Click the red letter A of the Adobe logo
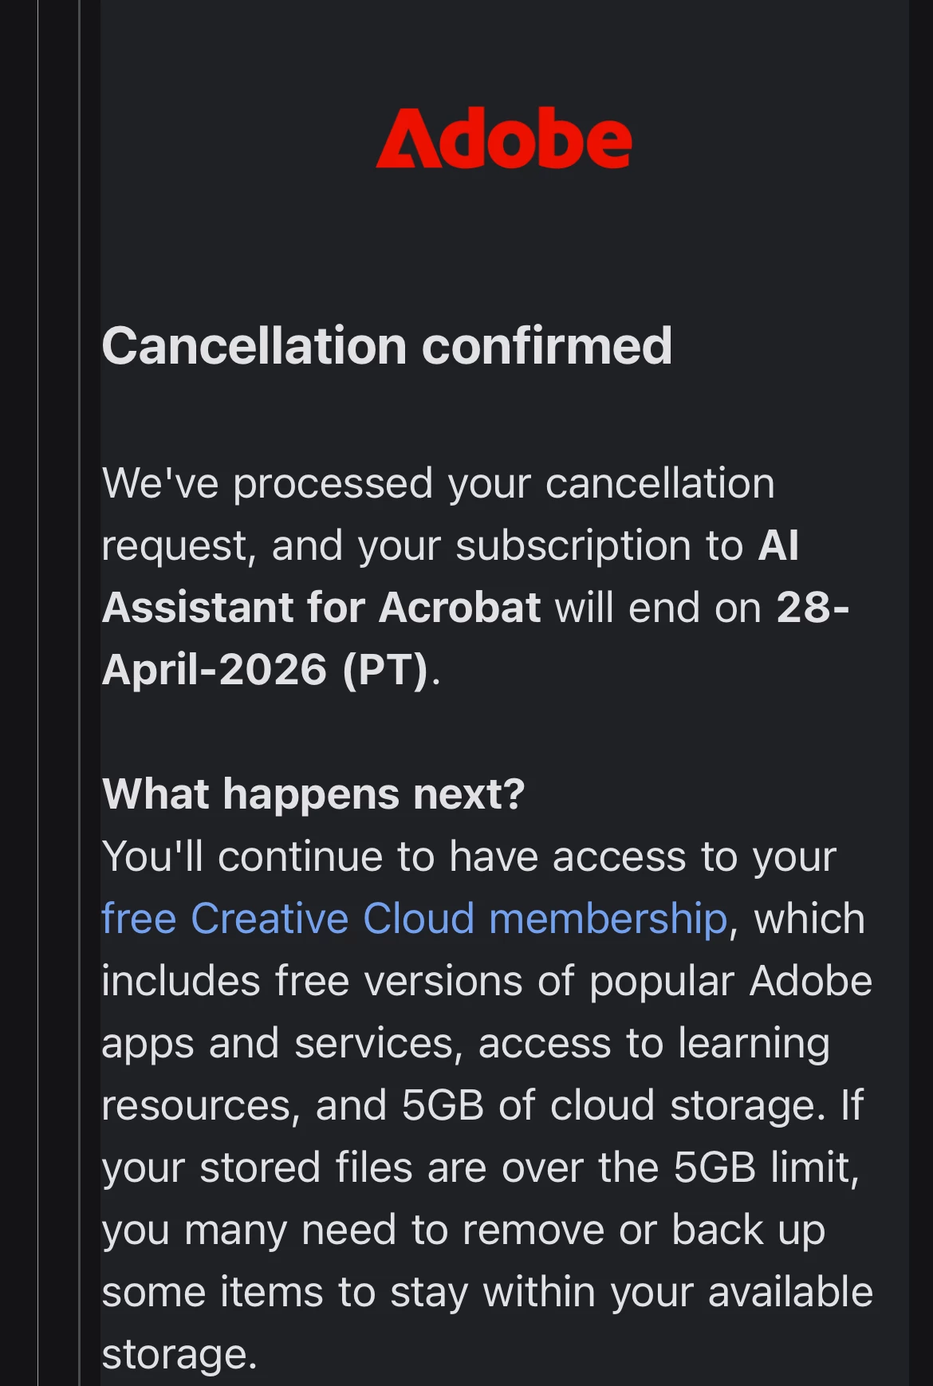This screenshot has height=1386, width=933. click(408, 138)
